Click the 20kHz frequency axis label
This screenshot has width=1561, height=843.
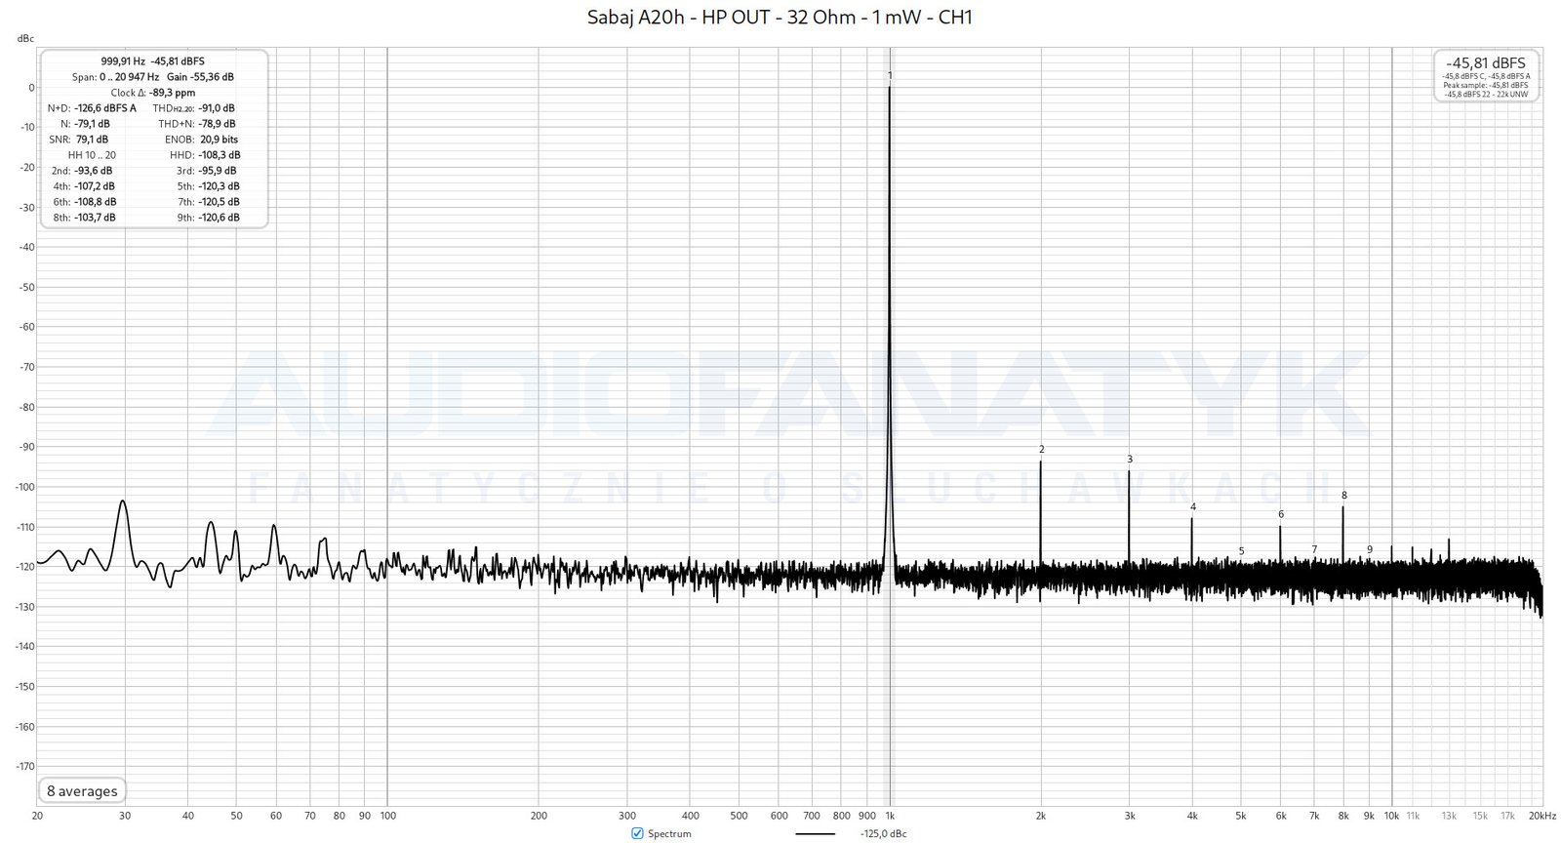tap(1542, 816)
